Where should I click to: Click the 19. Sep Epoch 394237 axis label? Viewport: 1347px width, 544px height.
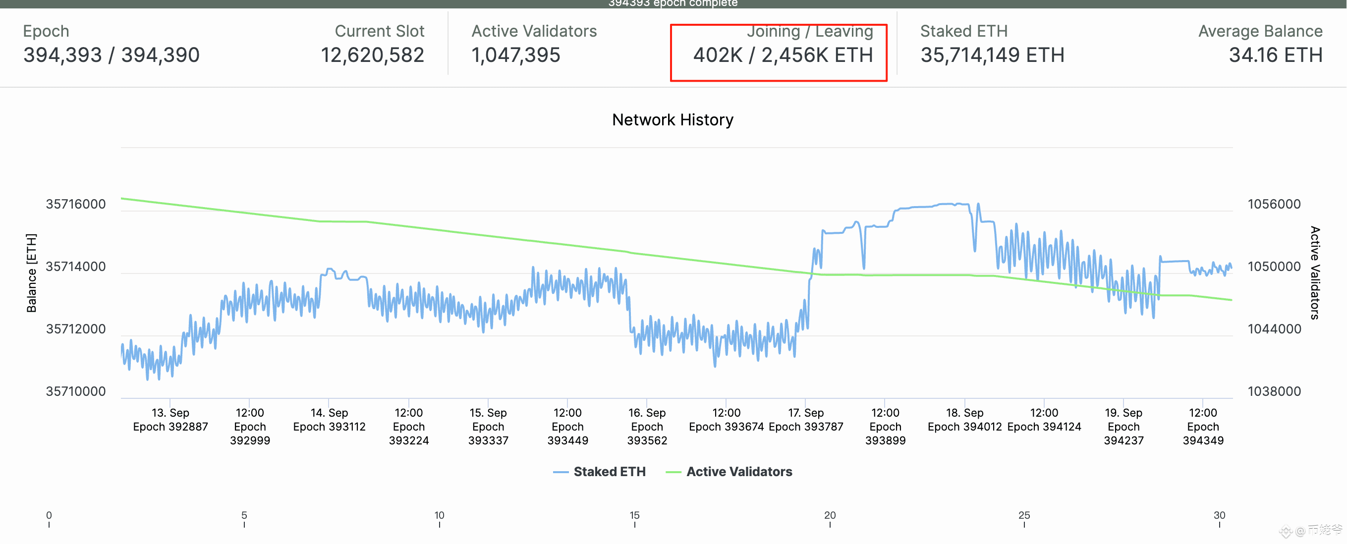click(1123, 427)
